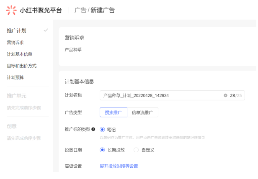Click the 推广标的类型 label

(77, 129)
